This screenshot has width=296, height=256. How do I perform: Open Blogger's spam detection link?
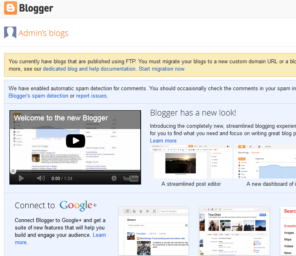click(x=38, y=96)
